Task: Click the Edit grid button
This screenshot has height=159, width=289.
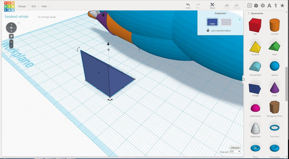Action: [235, 147]
